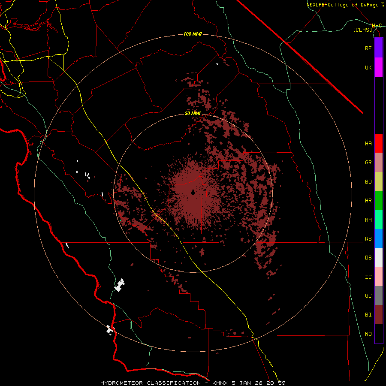This screenshot has width=386, height=386.
Task: Click the HA legend label
Action: click(x=368, y=144)
